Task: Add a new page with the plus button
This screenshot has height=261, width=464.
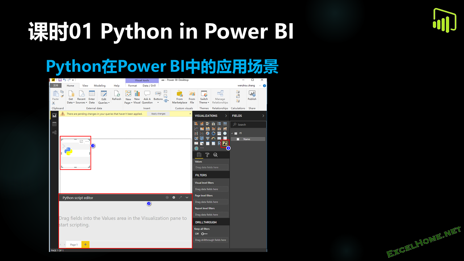Action: [x=85, y=244]
